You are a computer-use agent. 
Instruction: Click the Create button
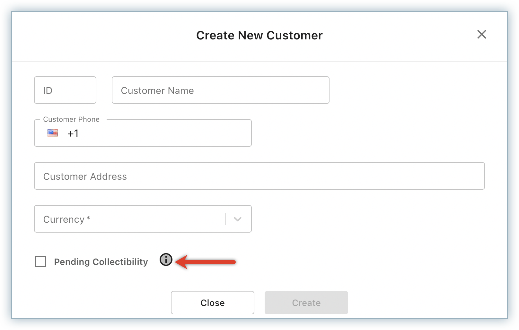[x=306, y=303]
